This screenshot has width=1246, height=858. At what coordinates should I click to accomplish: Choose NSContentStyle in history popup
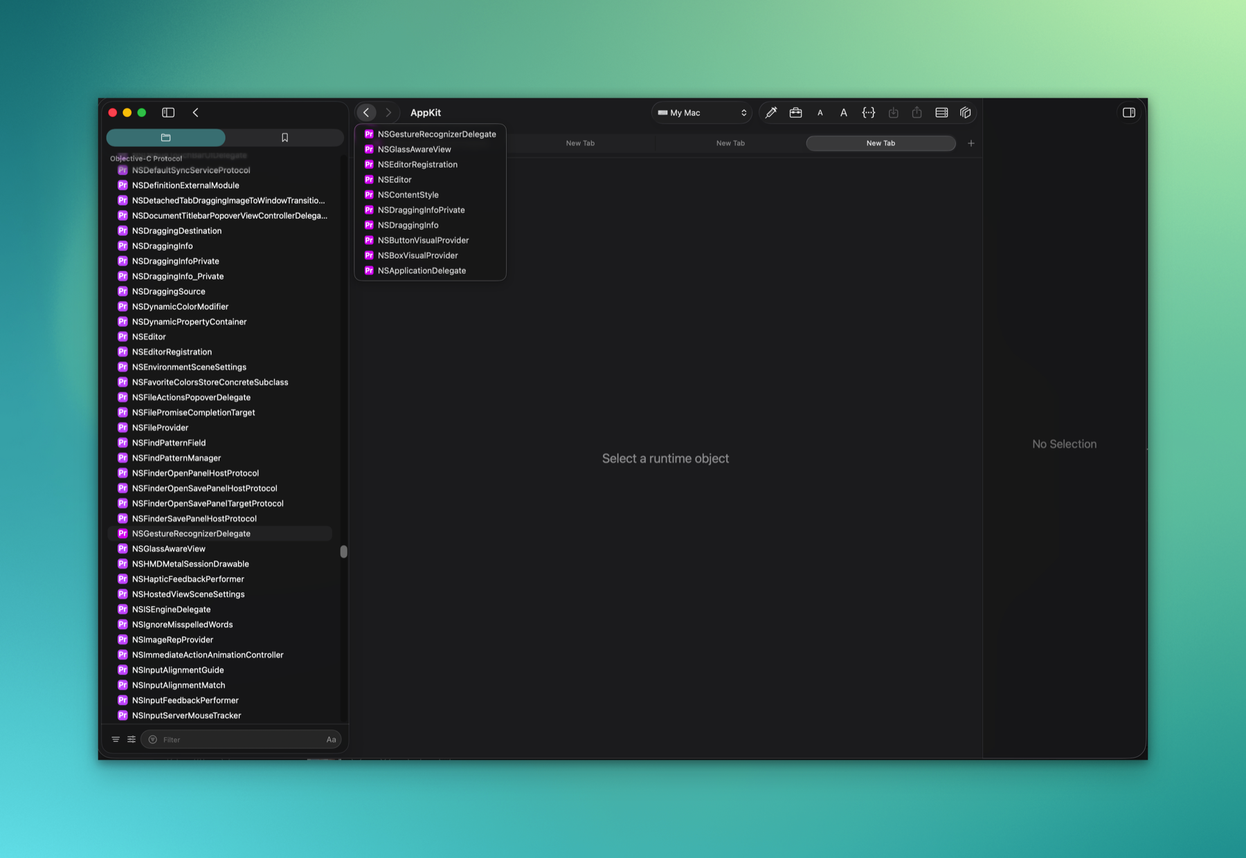430,195
